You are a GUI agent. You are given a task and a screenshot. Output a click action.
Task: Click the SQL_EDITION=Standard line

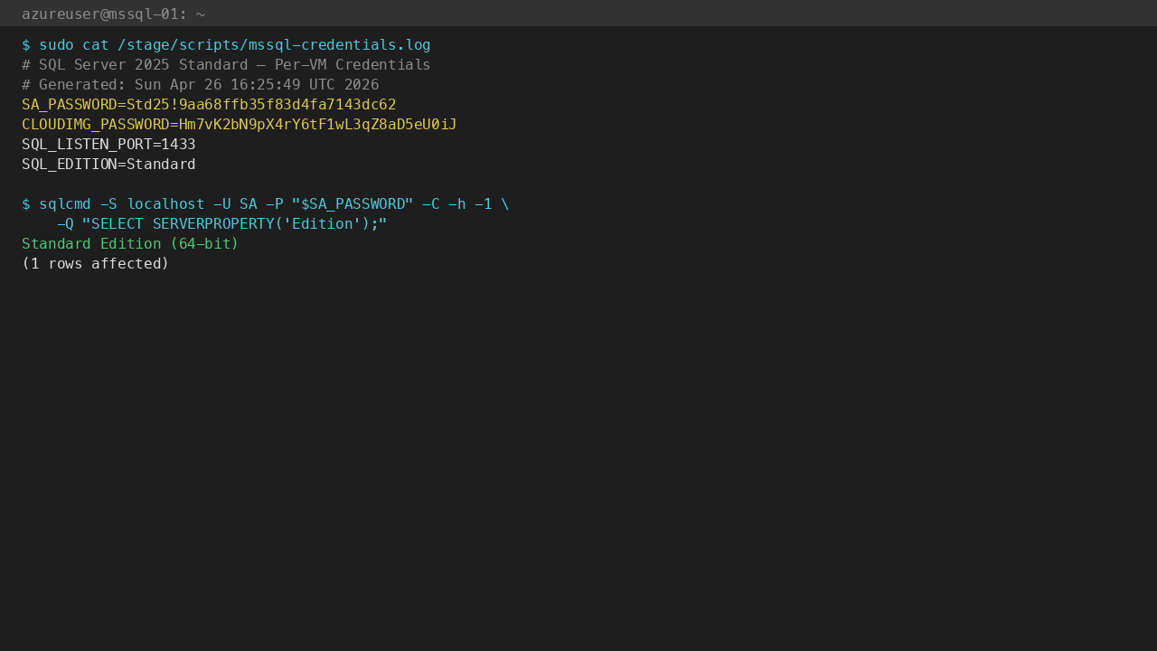point(108,165)
